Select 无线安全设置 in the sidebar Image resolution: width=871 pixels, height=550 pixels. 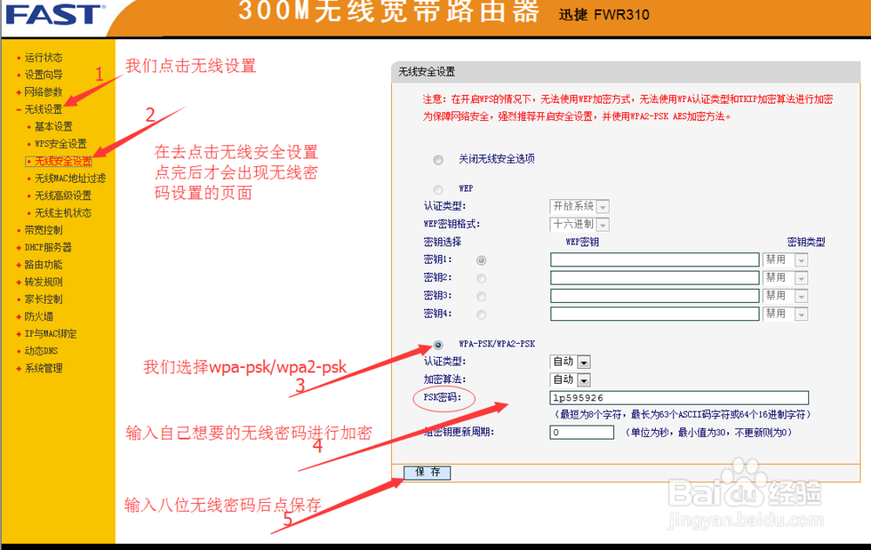pos(64,161)
